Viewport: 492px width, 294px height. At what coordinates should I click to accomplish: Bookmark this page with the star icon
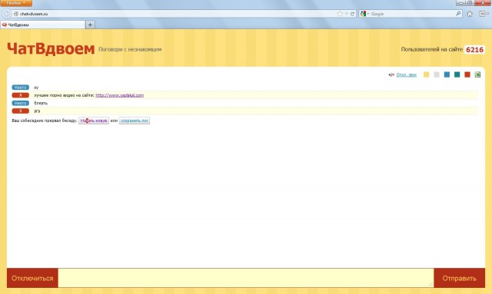pos(340,14)
